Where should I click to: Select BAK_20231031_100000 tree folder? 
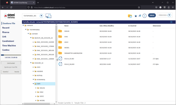tap(45, 59)
